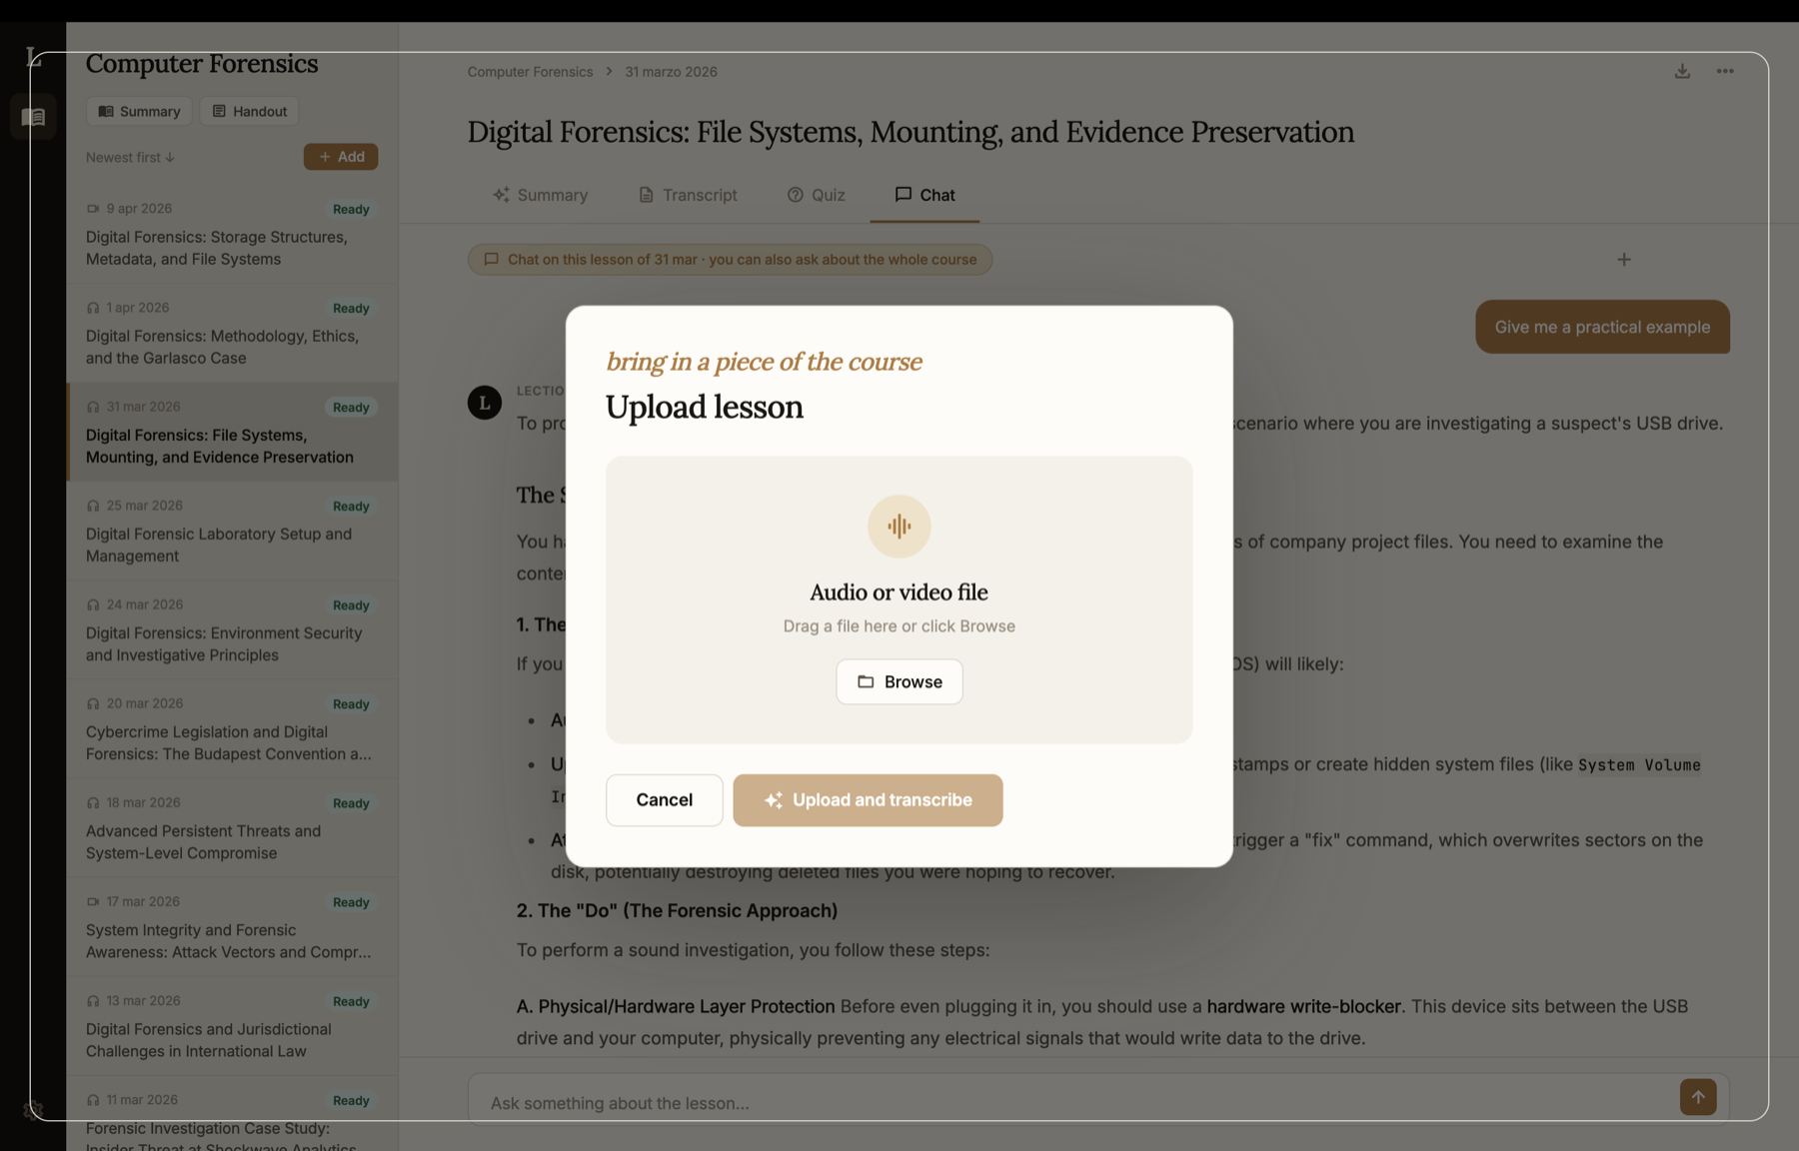The width and height of the screenshot is (1799, 1151).
Task: Switch to the Transcript tab
Action: pos(688,195)
